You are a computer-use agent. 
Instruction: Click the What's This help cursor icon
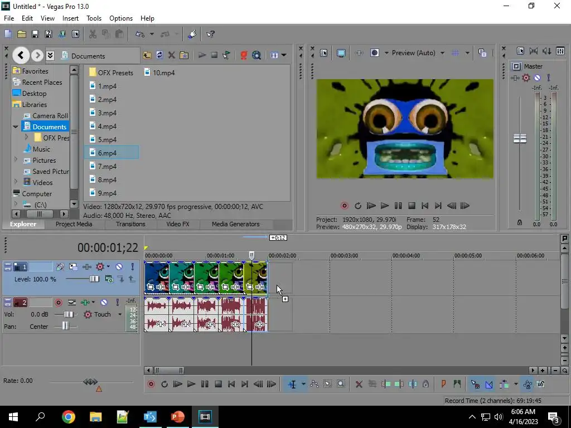[210, 34]
